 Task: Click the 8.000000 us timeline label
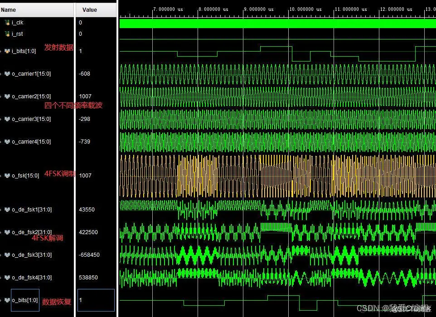[213, 9]
